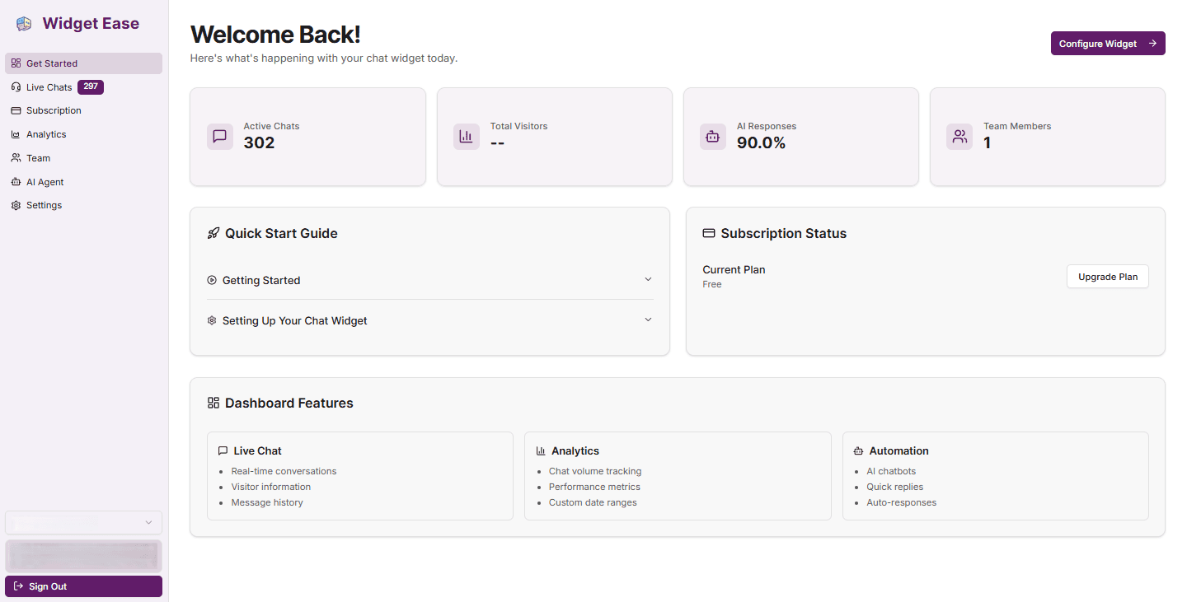Select the Subscription card icon in sidebar
Image resolution: width=1187 pixels, height=602 pixels.
coord(15,110)
